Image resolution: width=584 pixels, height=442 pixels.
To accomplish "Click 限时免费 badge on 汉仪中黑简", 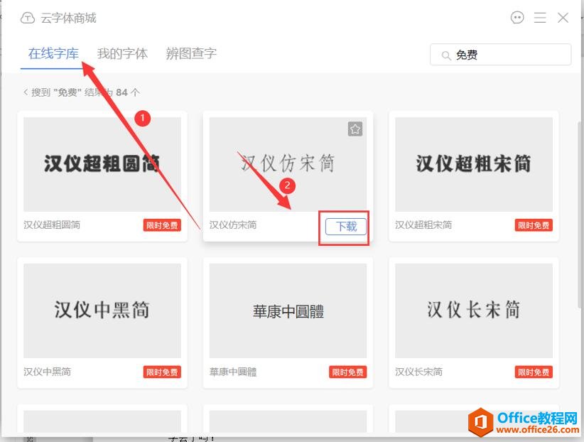I will (x=162, y=372).
